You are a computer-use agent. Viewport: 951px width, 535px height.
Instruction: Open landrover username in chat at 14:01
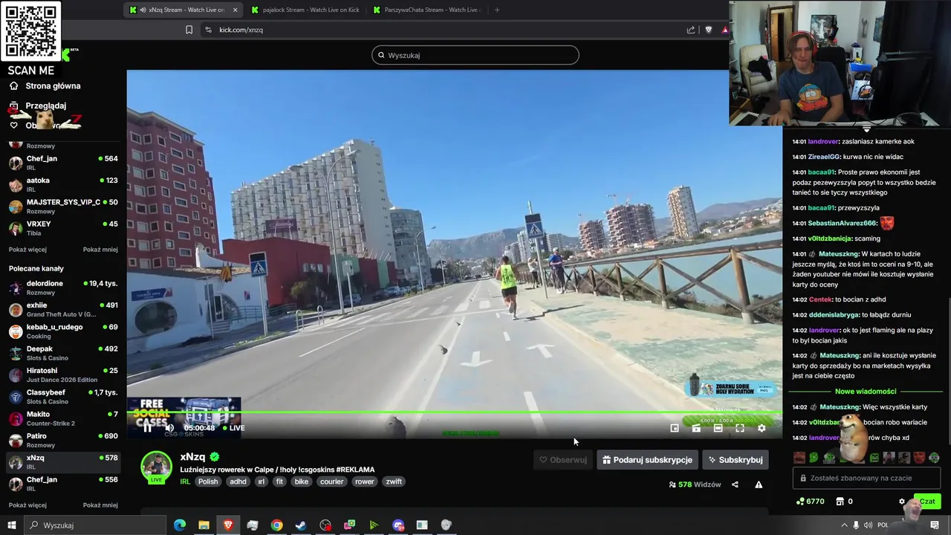[x=823, y=141]
